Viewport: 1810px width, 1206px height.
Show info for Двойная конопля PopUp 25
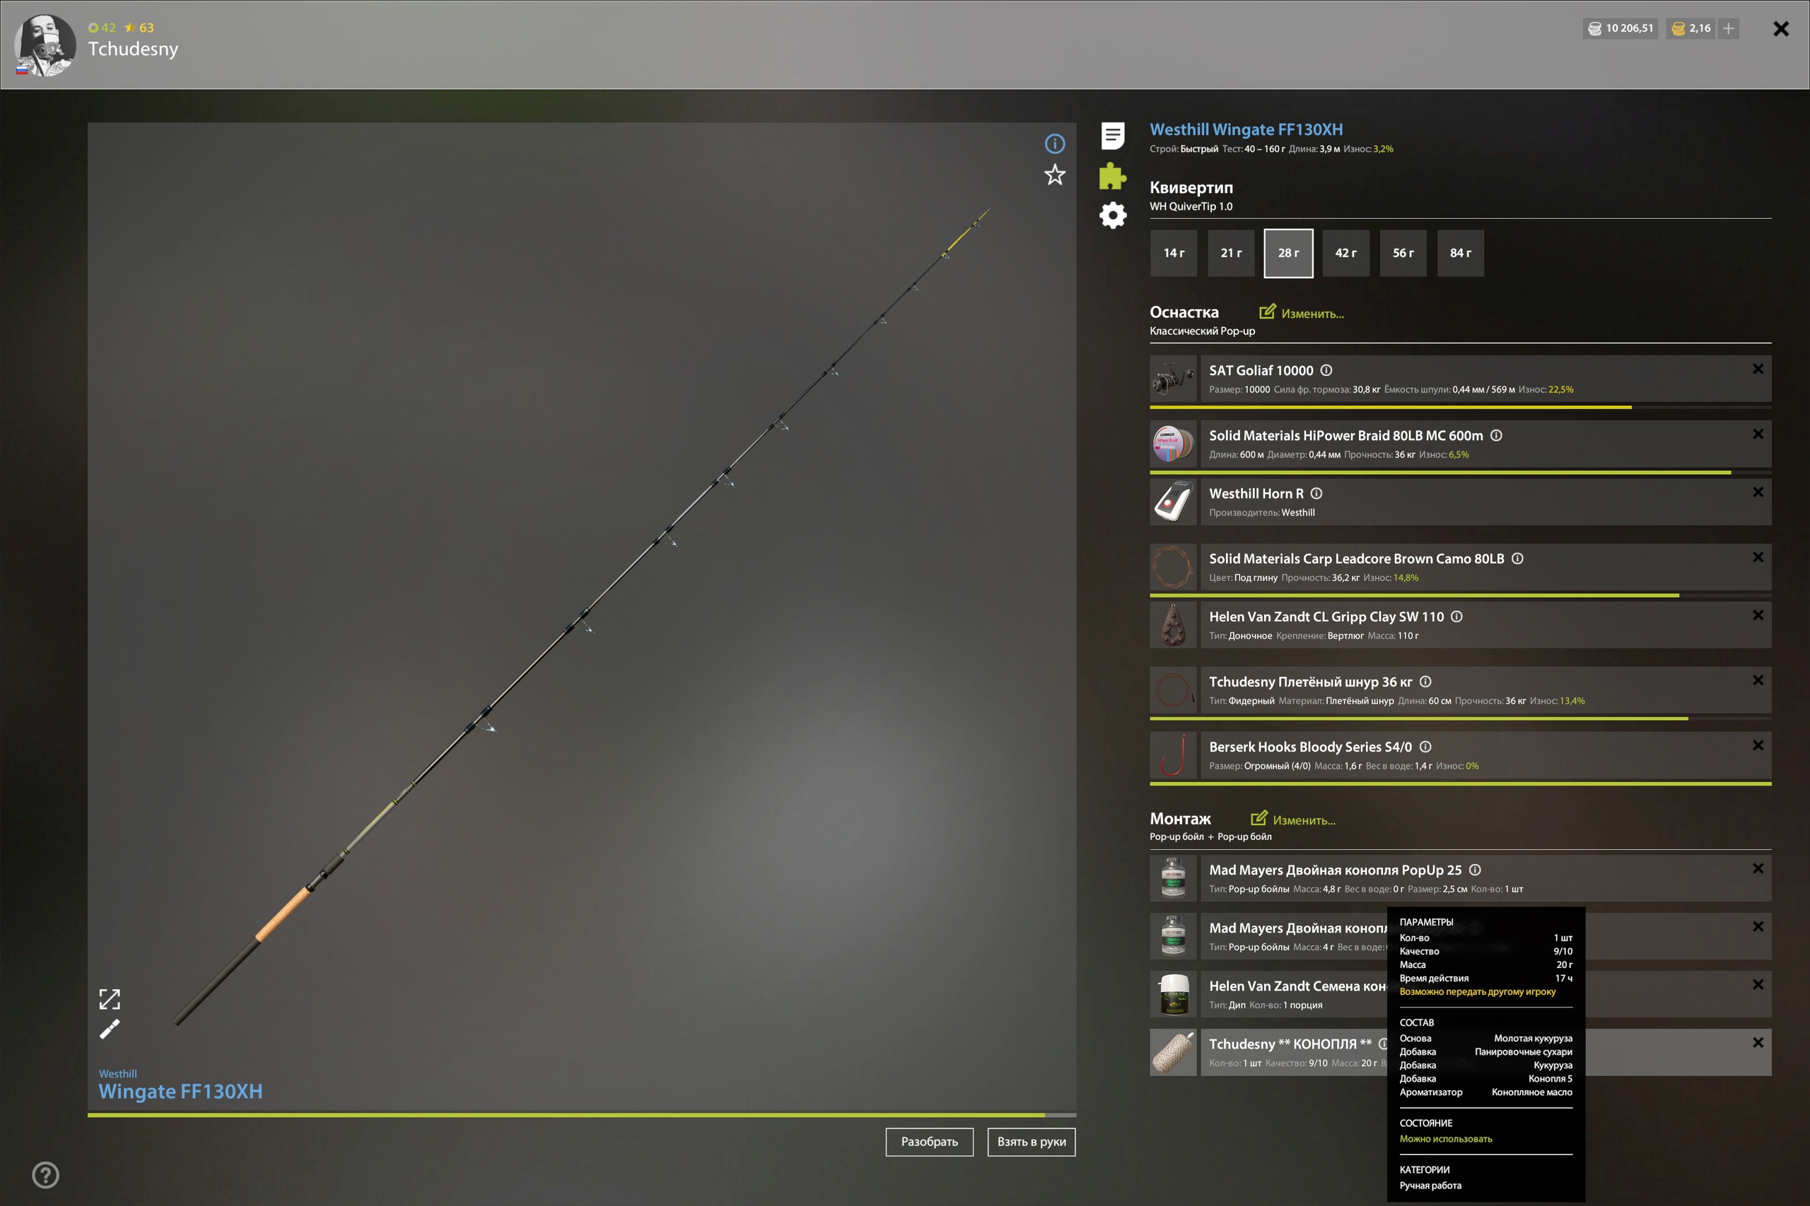(1474, 870)
